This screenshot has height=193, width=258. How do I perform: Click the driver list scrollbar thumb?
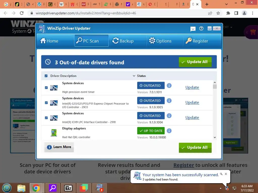pyautogui.click(x=215, y=86)
